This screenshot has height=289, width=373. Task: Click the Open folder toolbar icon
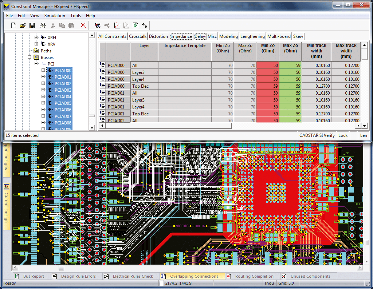(23, 25)
